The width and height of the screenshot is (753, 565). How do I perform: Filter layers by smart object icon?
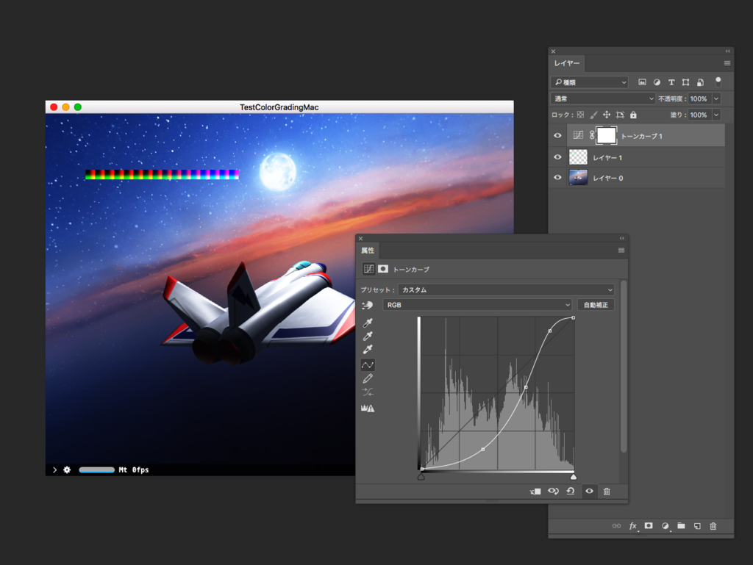(x=700, y=82)
